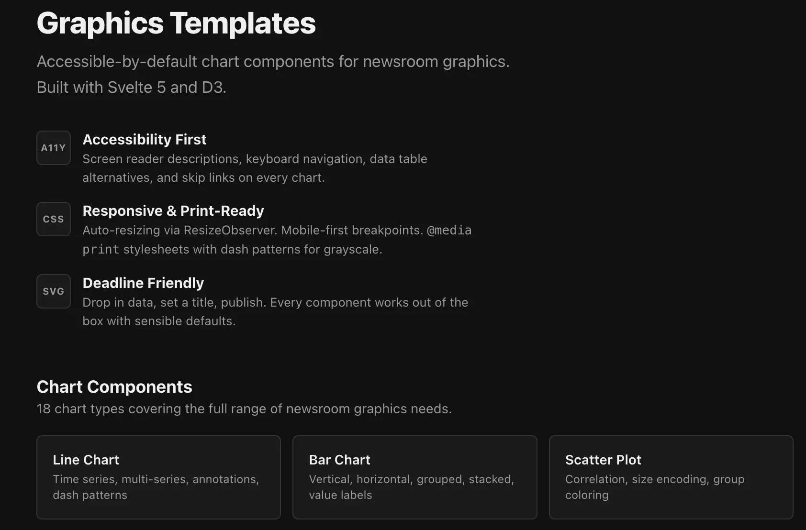806x530 pixels.
Task: Click the Chart Components section heading
Action: (x=114, y=386)
